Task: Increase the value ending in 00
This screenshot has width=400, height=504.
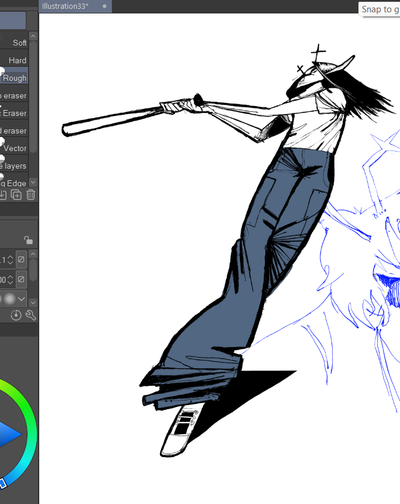Action: click(x=11, y=277)
